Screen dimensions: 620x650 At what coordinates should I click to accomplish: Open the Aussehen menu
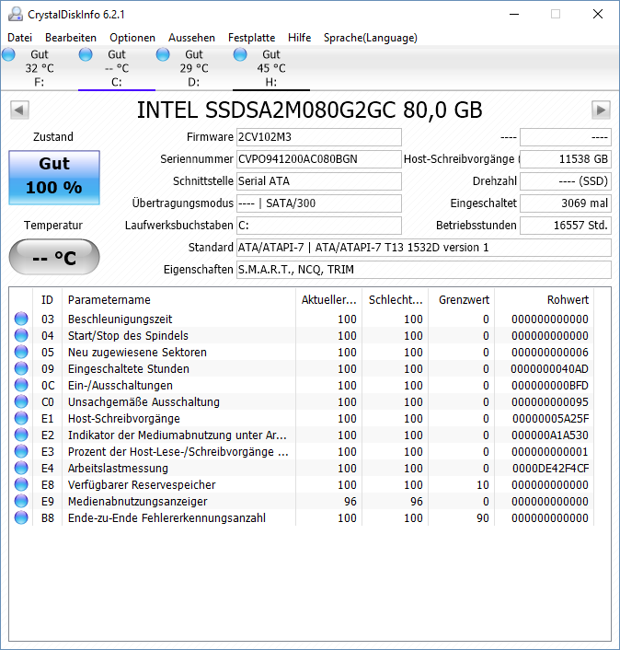pyautogui.click(x=191, y=38)
